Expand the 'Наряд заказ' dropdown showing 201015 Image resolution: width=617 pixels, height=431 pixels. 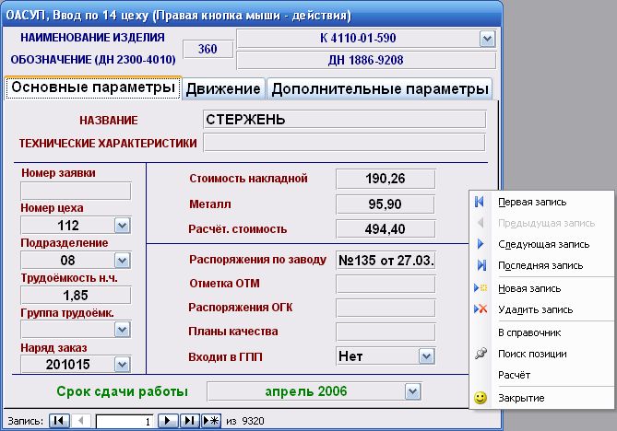point(122,365)
